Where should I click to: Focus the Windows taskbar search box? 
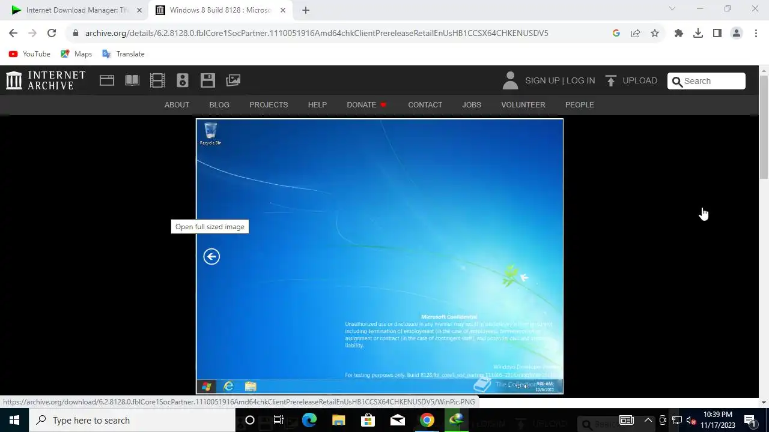(132, 420)
